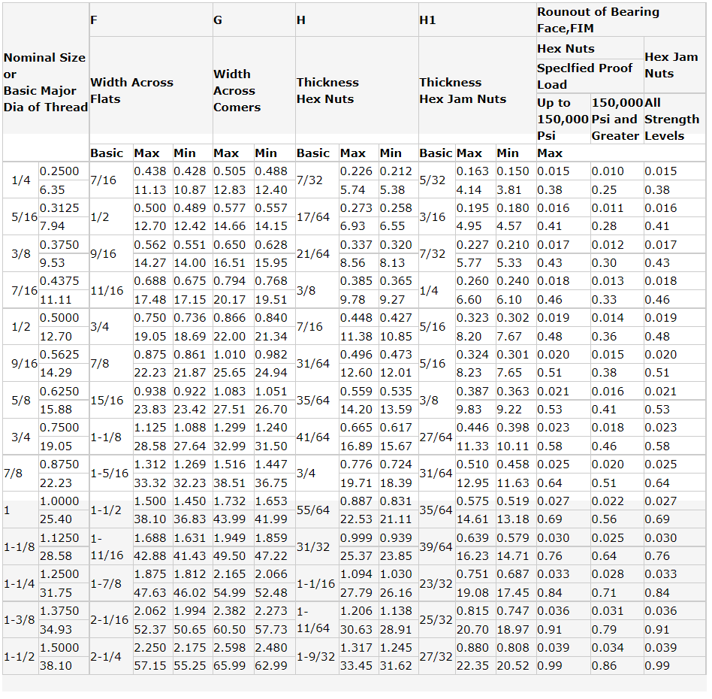This screenshot has width=712, height=699.
Task: Select the 1-1/2 nominal size cell
Action: tap(20, 656)
